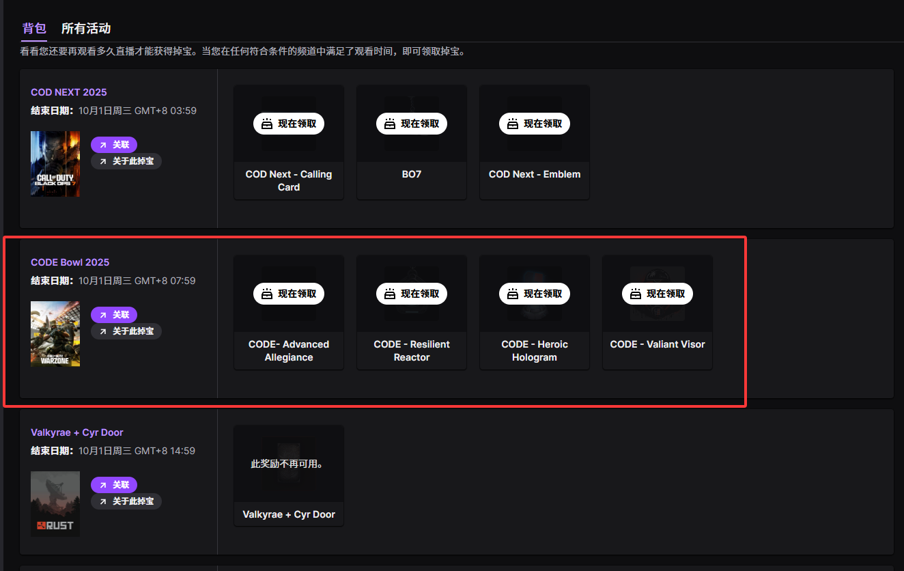Viewport: 904px width, 571px height.
Task: Click the Rust game cover thumbnail
Action: (55, 503)
